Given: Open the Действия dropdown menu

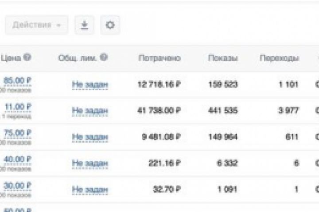Looking at the screenshot, I should click(36, 25).
